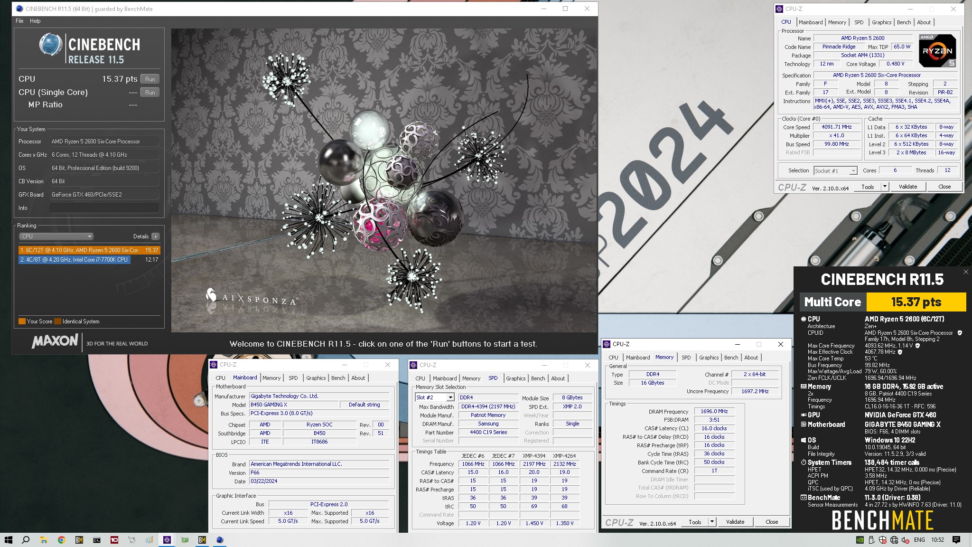The height and width of the screenshot is (547, 972).
Task: Click Core Speed '4091.71 MHz' value
Action: [x=836, y=127]
